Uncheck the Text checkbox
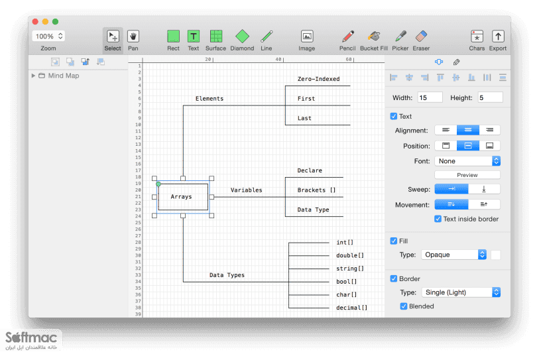 [394, 116]
